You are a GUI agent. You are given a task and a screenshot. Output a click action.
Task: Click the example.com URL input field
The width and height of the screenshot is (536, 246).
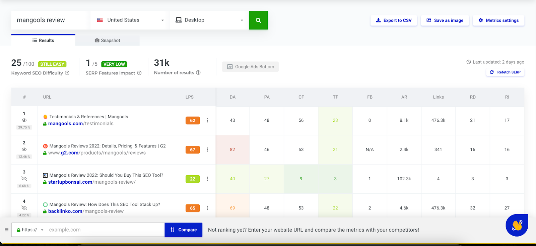(105, 230)
